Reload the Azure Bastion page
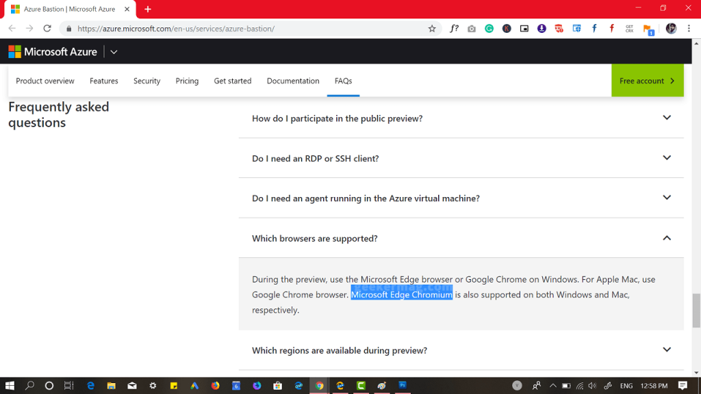The image size is (701, 394). [47, 29]
